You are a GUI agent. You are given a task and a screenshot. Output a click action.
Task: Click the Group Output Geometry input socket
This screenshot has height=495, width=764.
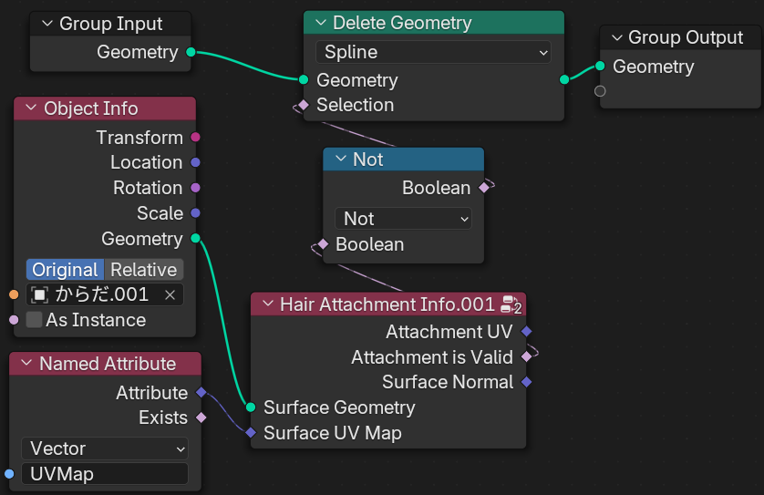[600, 67]
